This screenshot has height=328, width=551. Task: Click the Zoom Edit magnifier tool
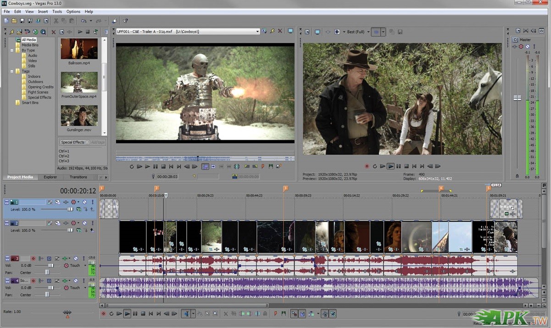tap(215, 314)
